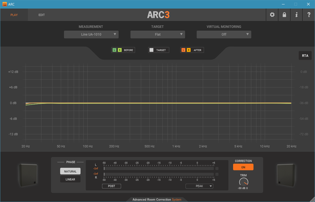Click the right speaker image
315x202 pixels.
coord(286,175)
